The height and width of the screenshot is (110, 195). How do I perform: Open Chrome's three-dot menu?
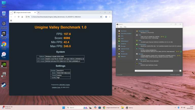110,17
